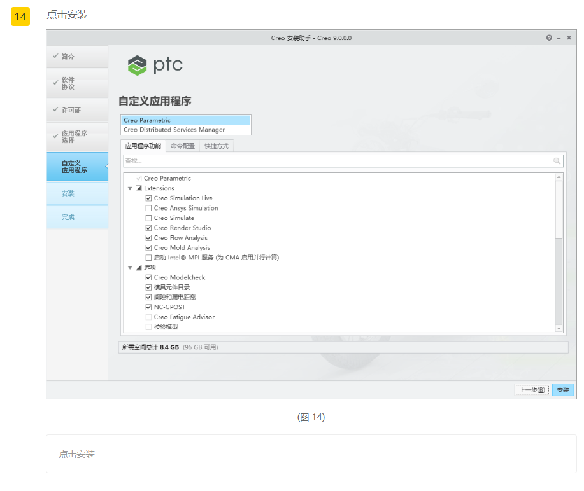This screenshot has width=584, height=491.
Task: Go to 简介 step in sidebar
Action: point(78,57)
